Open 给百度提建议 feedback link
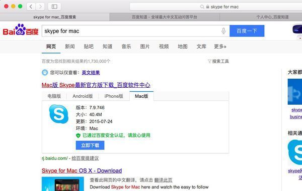 point(85,158)
